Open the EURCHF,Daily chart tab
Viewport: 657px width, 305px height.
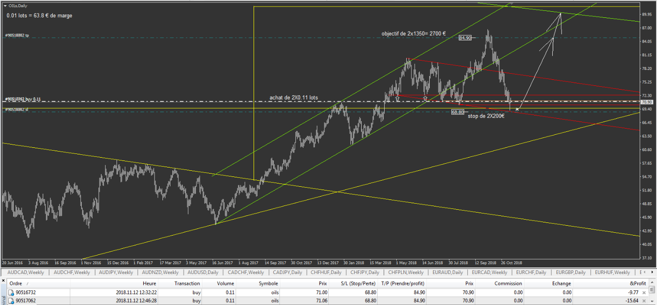tap(531, 273)
